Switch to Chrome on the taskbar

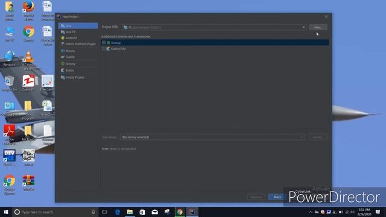click(180, 212)
